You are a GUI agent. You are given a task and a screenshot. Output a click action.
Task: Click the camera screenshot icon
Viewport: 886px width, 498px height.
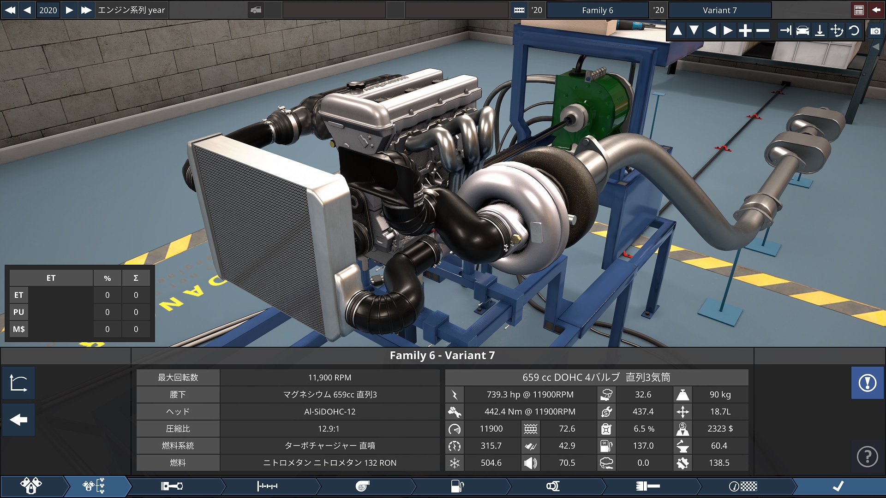[875, 31]
